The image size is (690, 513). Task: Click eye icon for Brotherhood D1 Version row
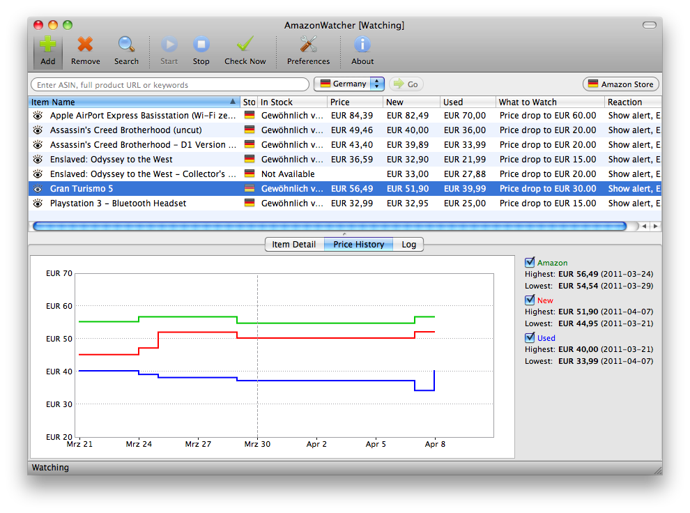[x=38, y=145]
